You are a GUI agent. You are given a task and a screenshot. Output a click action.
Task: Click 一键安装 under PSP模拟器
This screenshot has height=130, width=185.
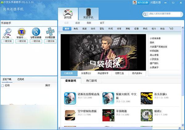point(50,41)
